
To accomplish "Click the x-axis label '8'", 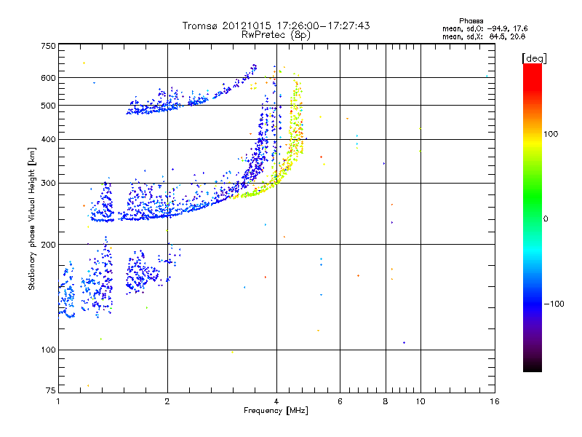I will coord(386,401).
